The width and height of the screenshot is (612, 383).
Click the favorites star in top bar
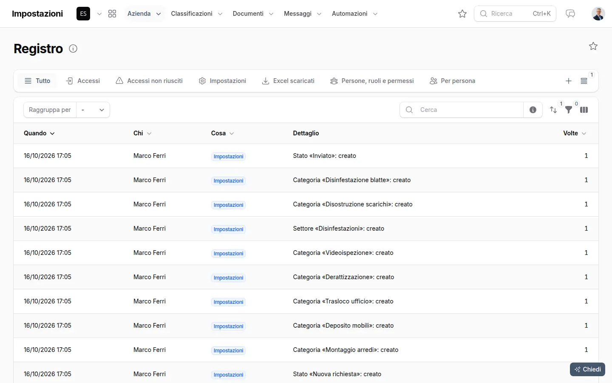click(462, 14)
